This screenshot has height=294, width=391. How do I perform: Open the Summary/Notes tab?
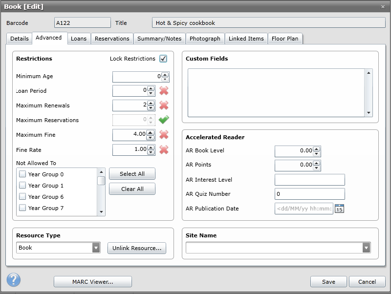pos(159,39)
